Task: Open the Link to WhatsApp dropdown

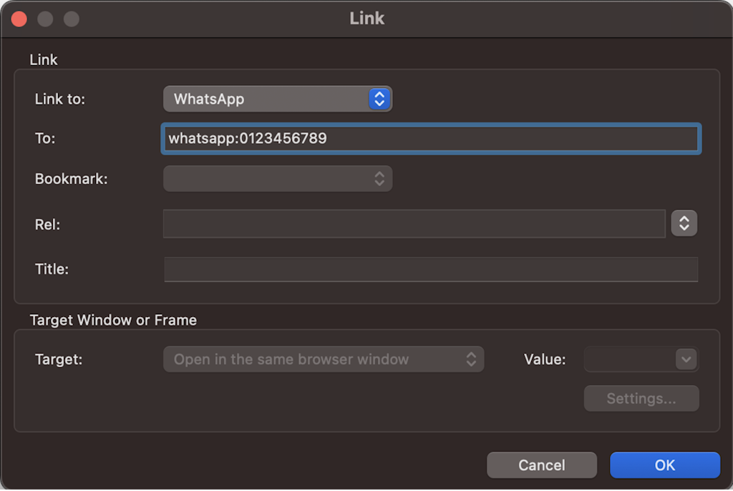Action: (x=277, y=99)
